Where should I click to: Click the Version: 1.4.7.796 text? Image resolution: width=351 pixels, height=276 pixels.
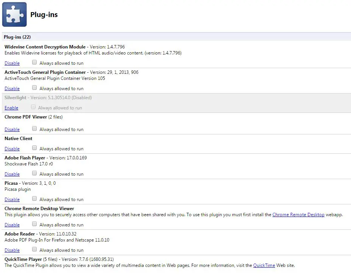click(x=107, y=47)
